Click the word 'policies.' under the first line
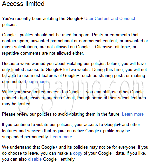The height and width of the screenshot is (168, 151). (x=10, y=25)
